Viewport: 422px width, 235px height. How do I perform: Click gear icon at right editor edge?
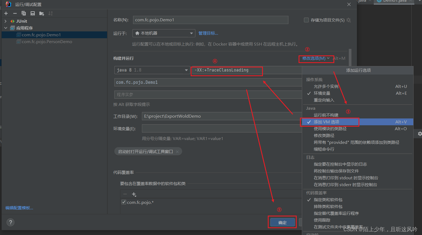pos(420,134)
